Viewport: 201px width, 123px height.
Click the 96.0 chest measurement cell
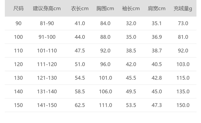(105, 64)
